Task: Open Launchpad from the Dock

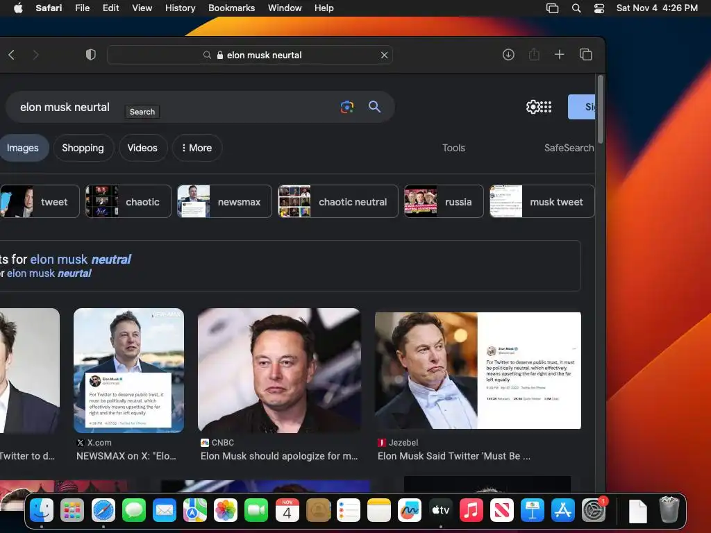Action: click(x=72, y=510)
